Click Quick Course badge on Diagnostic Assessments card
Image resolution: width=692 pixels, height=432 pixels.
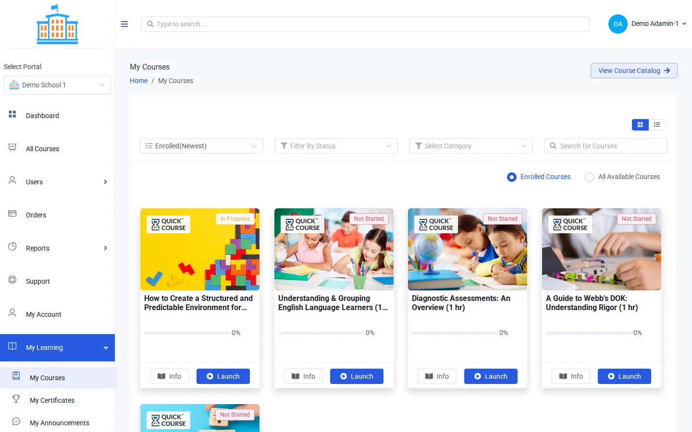(436, 225)
